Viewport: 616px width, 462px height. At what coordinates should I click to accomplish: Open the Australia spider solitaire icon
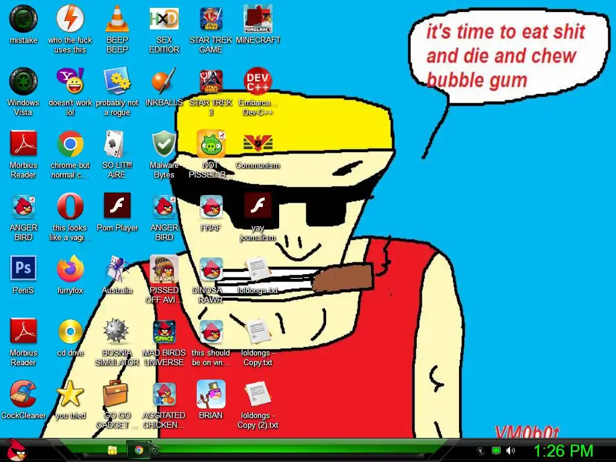click(x=117, y=269)
